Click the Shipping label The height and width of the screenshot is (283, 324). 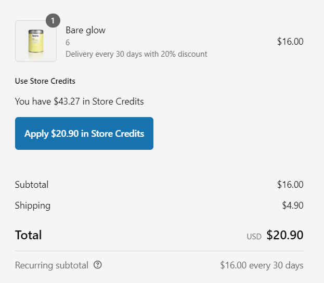click(x=33, y=205)
